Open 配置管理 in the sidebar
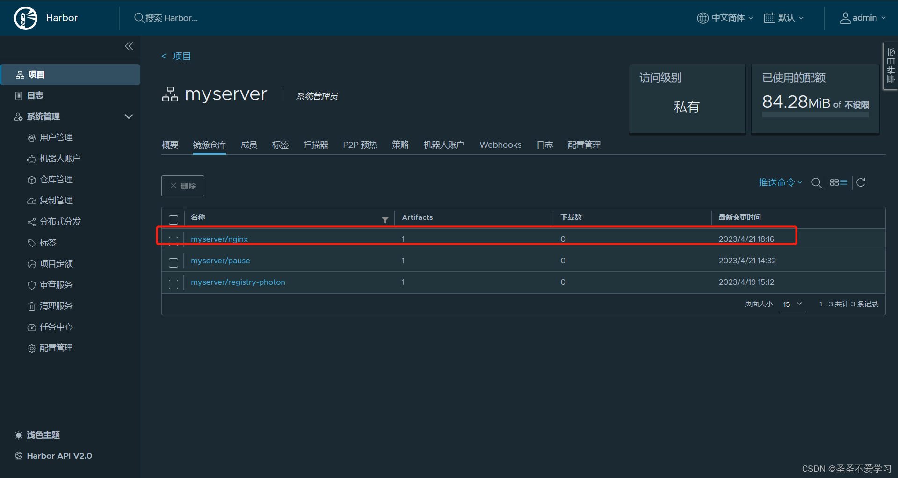The image size is (898, 478). click(56, 348)
